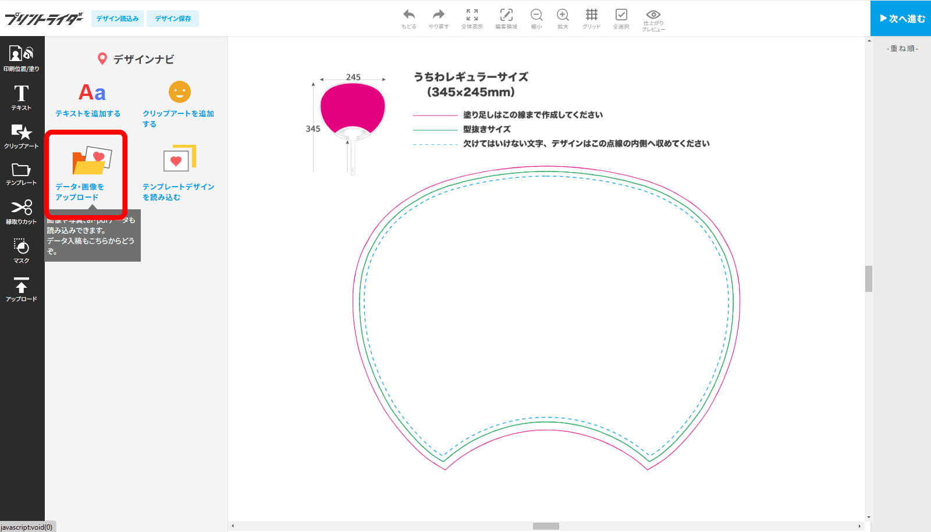Click the scroll-left arrow of canvas
Screen dimensions: 931x532
tap(233, 526)
